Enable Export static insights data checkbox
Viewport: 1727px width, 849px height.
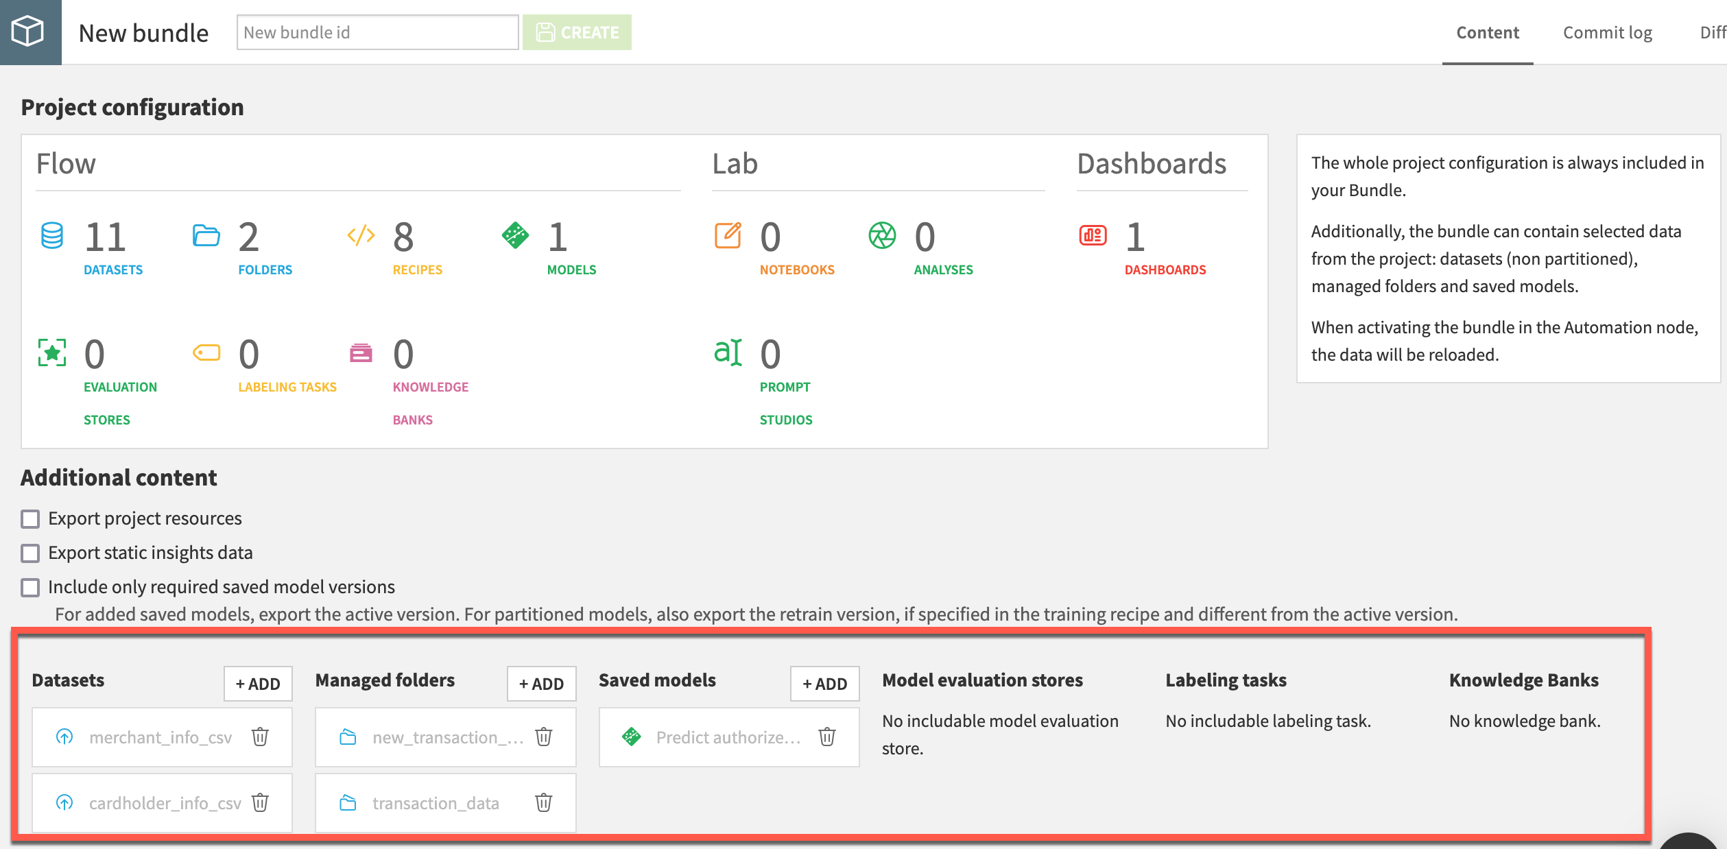pos(29,553)
